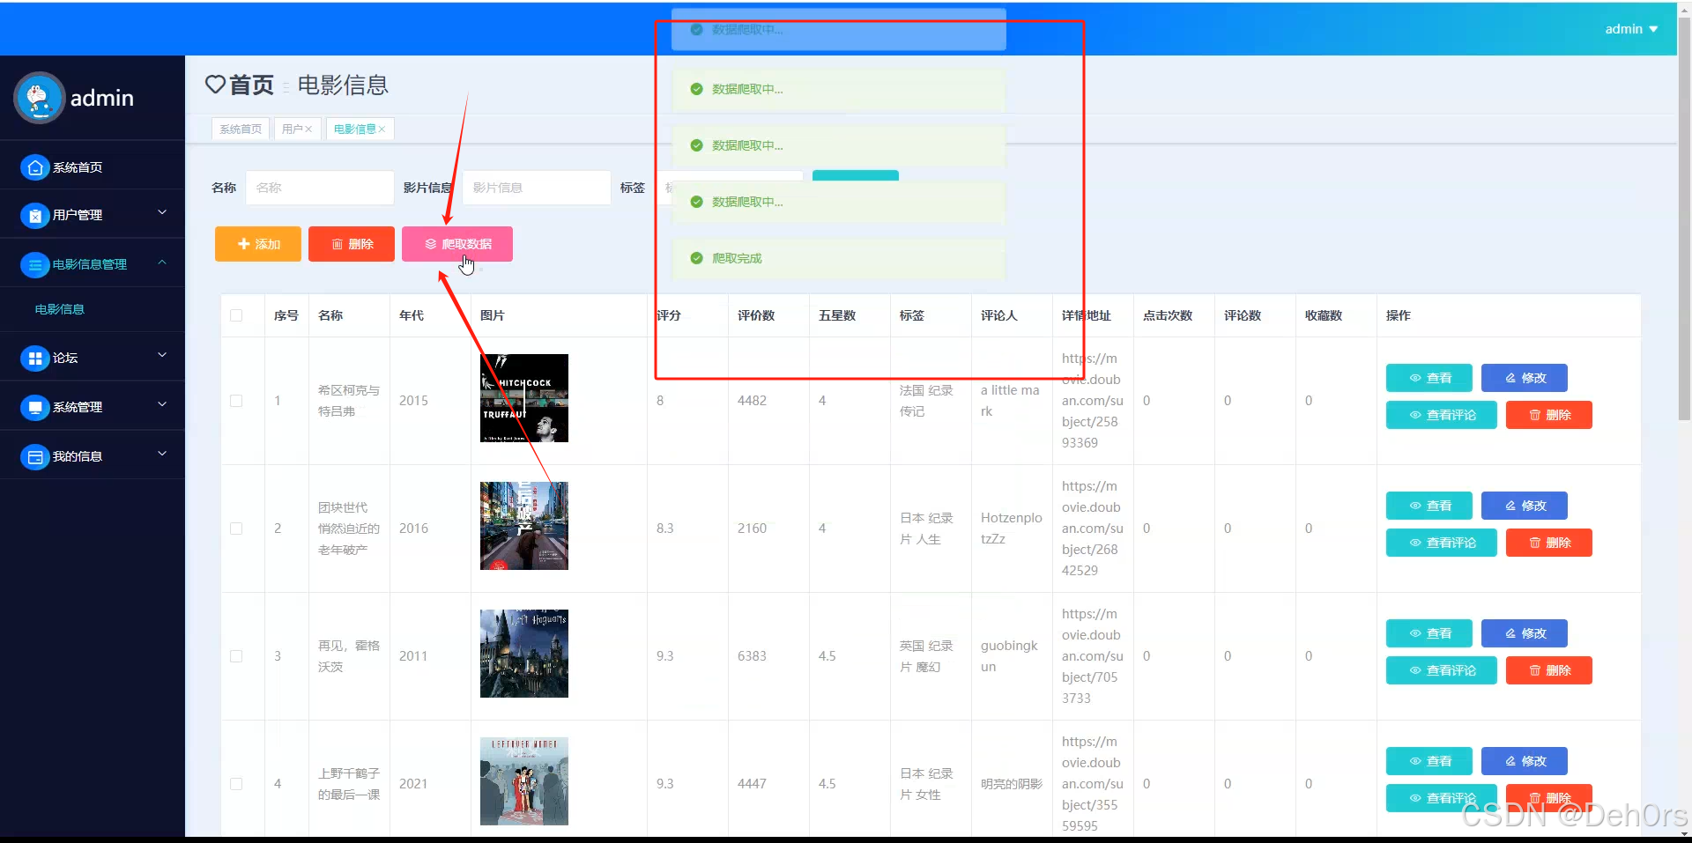1692x843 pixels.
Task: Collapse the 电影信息管理 menu
Action: tap(93, 263)
